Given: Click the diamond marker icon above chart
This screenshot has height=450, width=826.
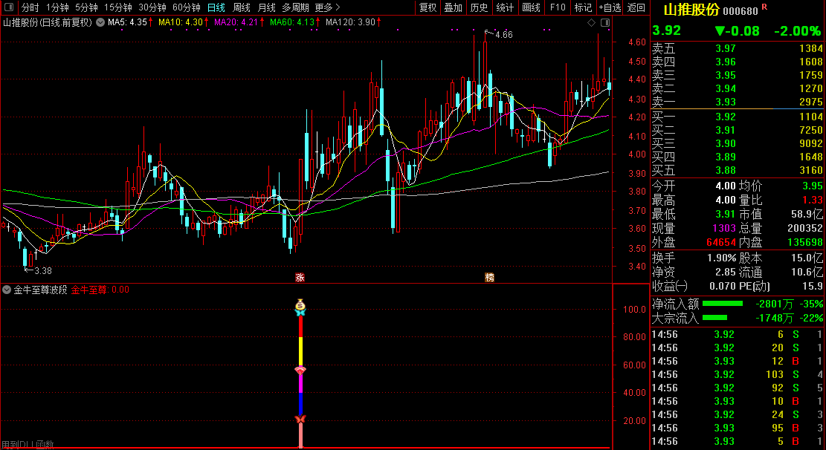Looking at the screenshot, I should pyautogui.click(x=591, y=22).
